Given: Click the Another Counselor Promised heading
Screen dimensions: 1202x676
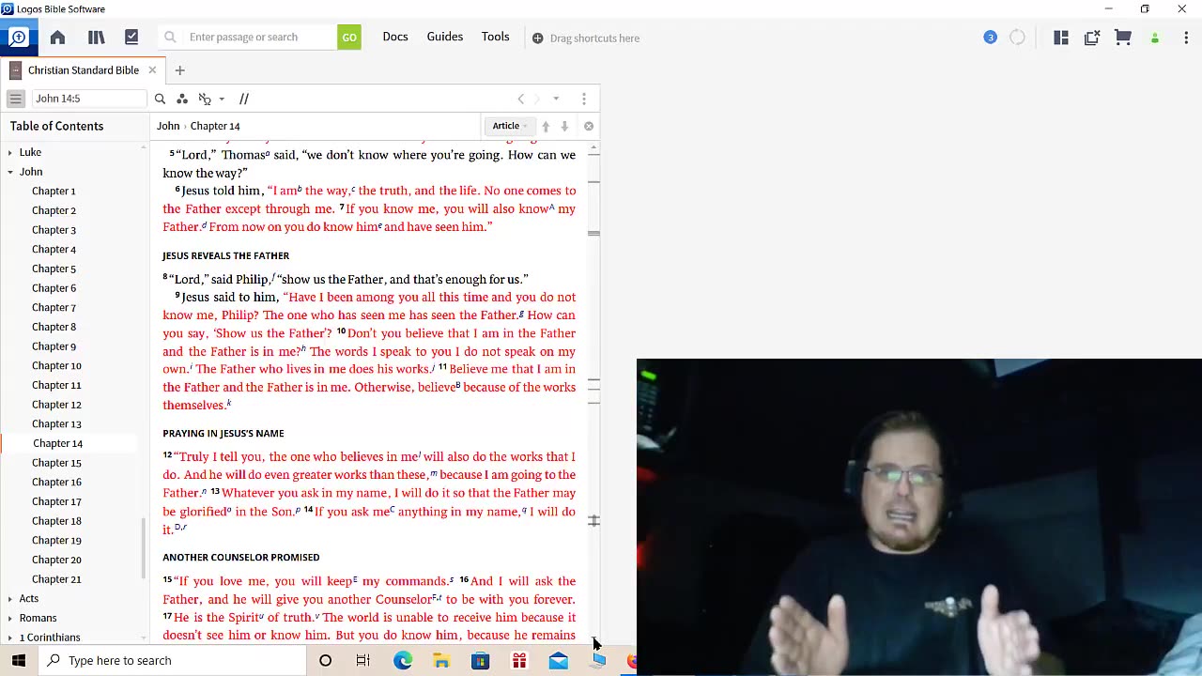Looking at the screenshot, I should (x=240, y=558).
